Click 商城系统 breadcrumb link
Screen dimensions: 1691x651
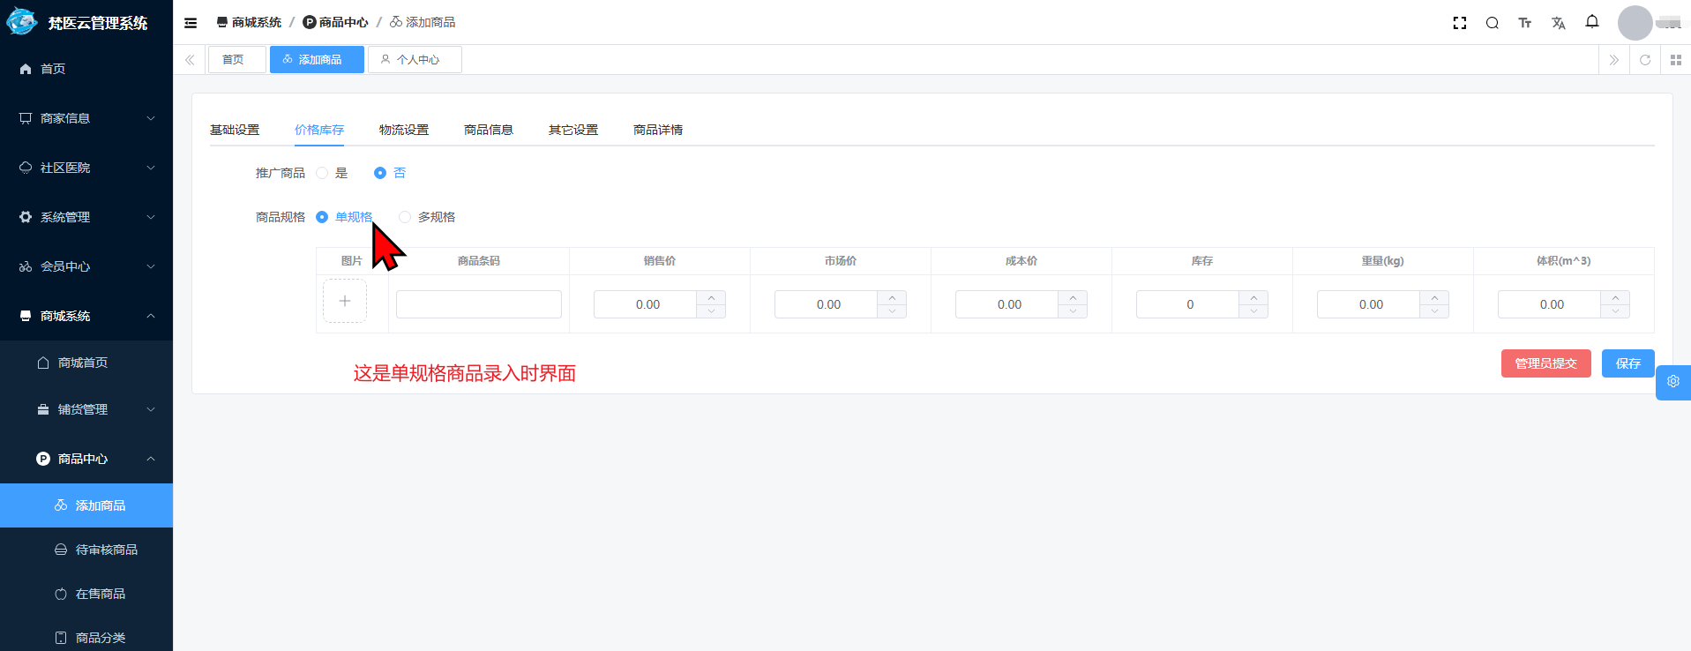249,23
